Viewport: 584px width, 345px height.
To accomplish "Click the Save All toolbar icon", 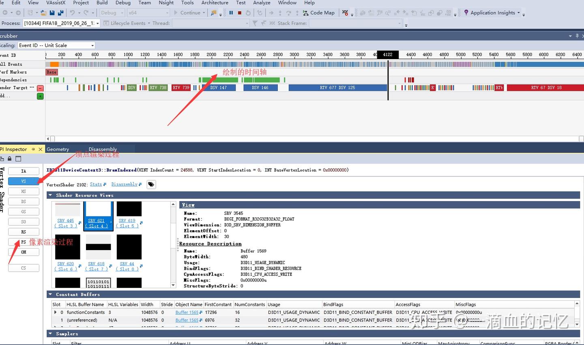I will point(60,13).
